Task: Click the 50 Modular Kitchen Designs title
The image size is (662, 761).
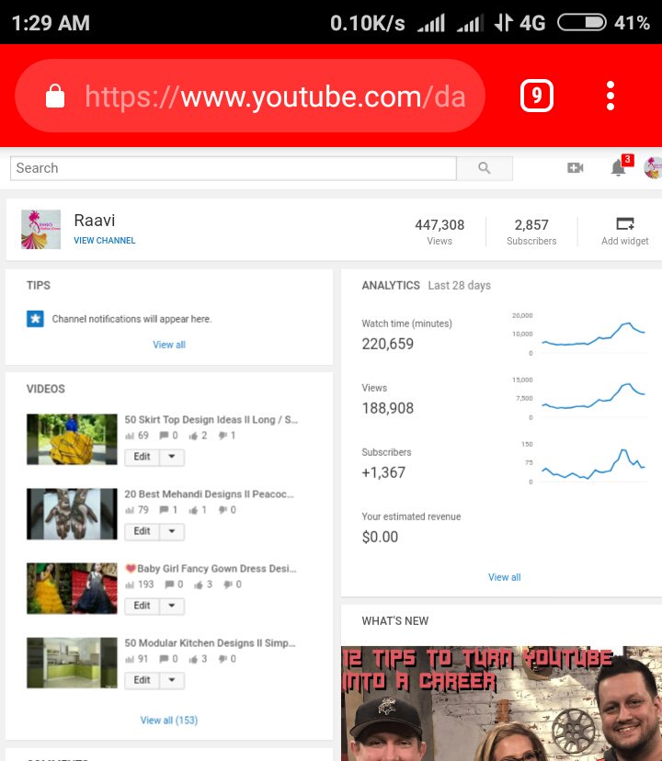Action: coord(210,643)
